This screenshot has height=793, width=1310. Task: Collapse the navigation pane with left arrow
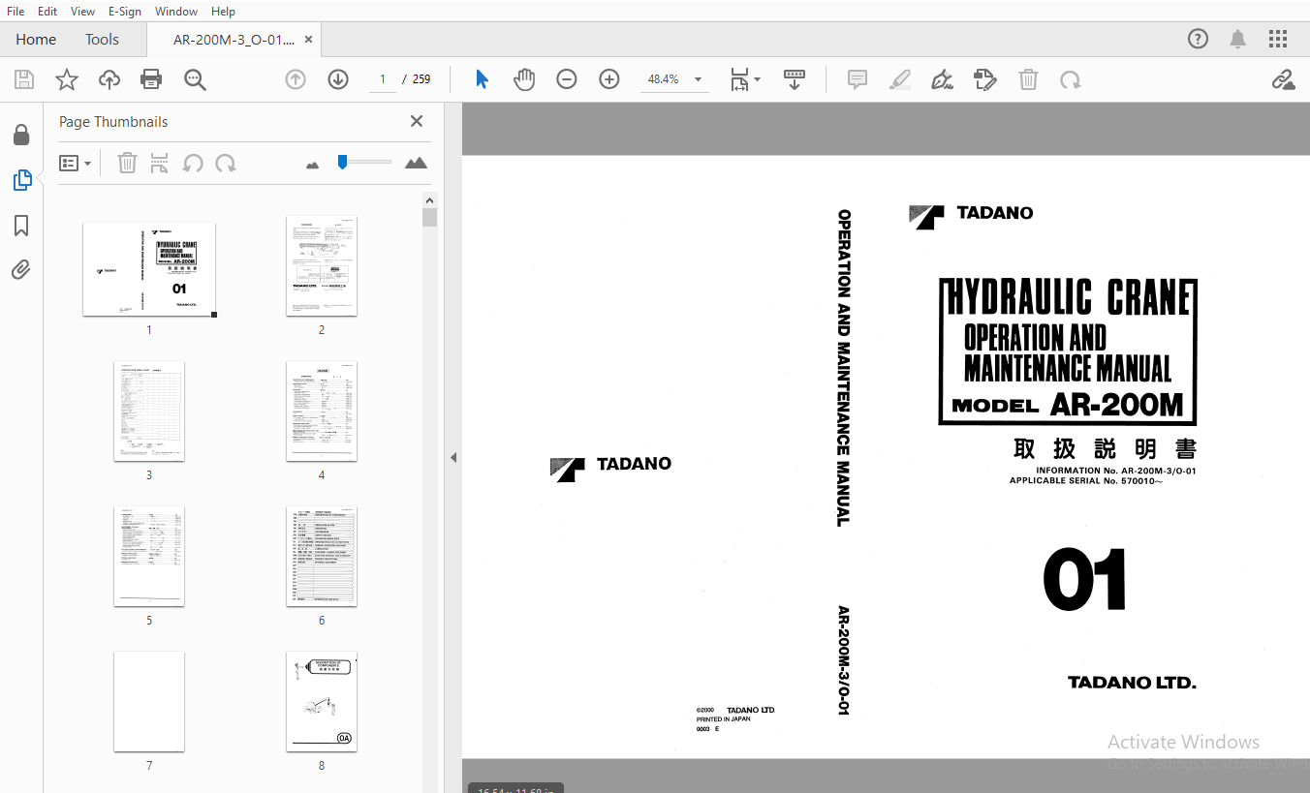[x=452, y=458]
